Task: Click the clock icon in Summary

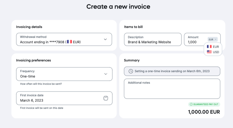Action: pyautogui.click(x=131, y=71)
